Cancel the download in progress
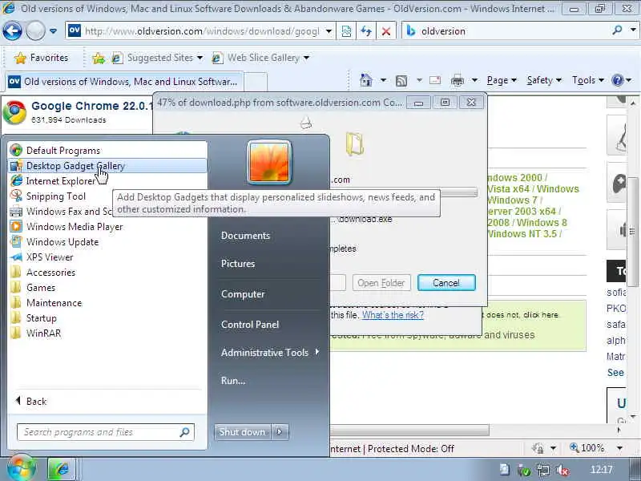Viewport: 641px width, 481px height. tap(446, 283)
